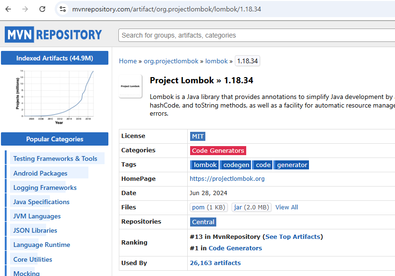Click the URL in the address bar
This screenshot has width=395, height=276.
[166, 10]
